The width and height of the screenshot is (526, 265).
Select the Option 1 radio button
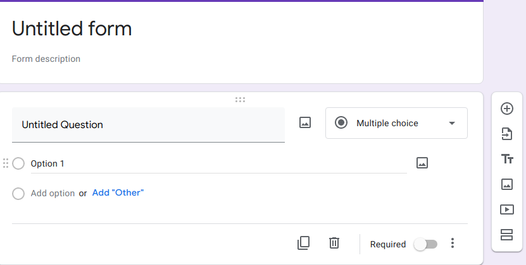click(18, 163)
